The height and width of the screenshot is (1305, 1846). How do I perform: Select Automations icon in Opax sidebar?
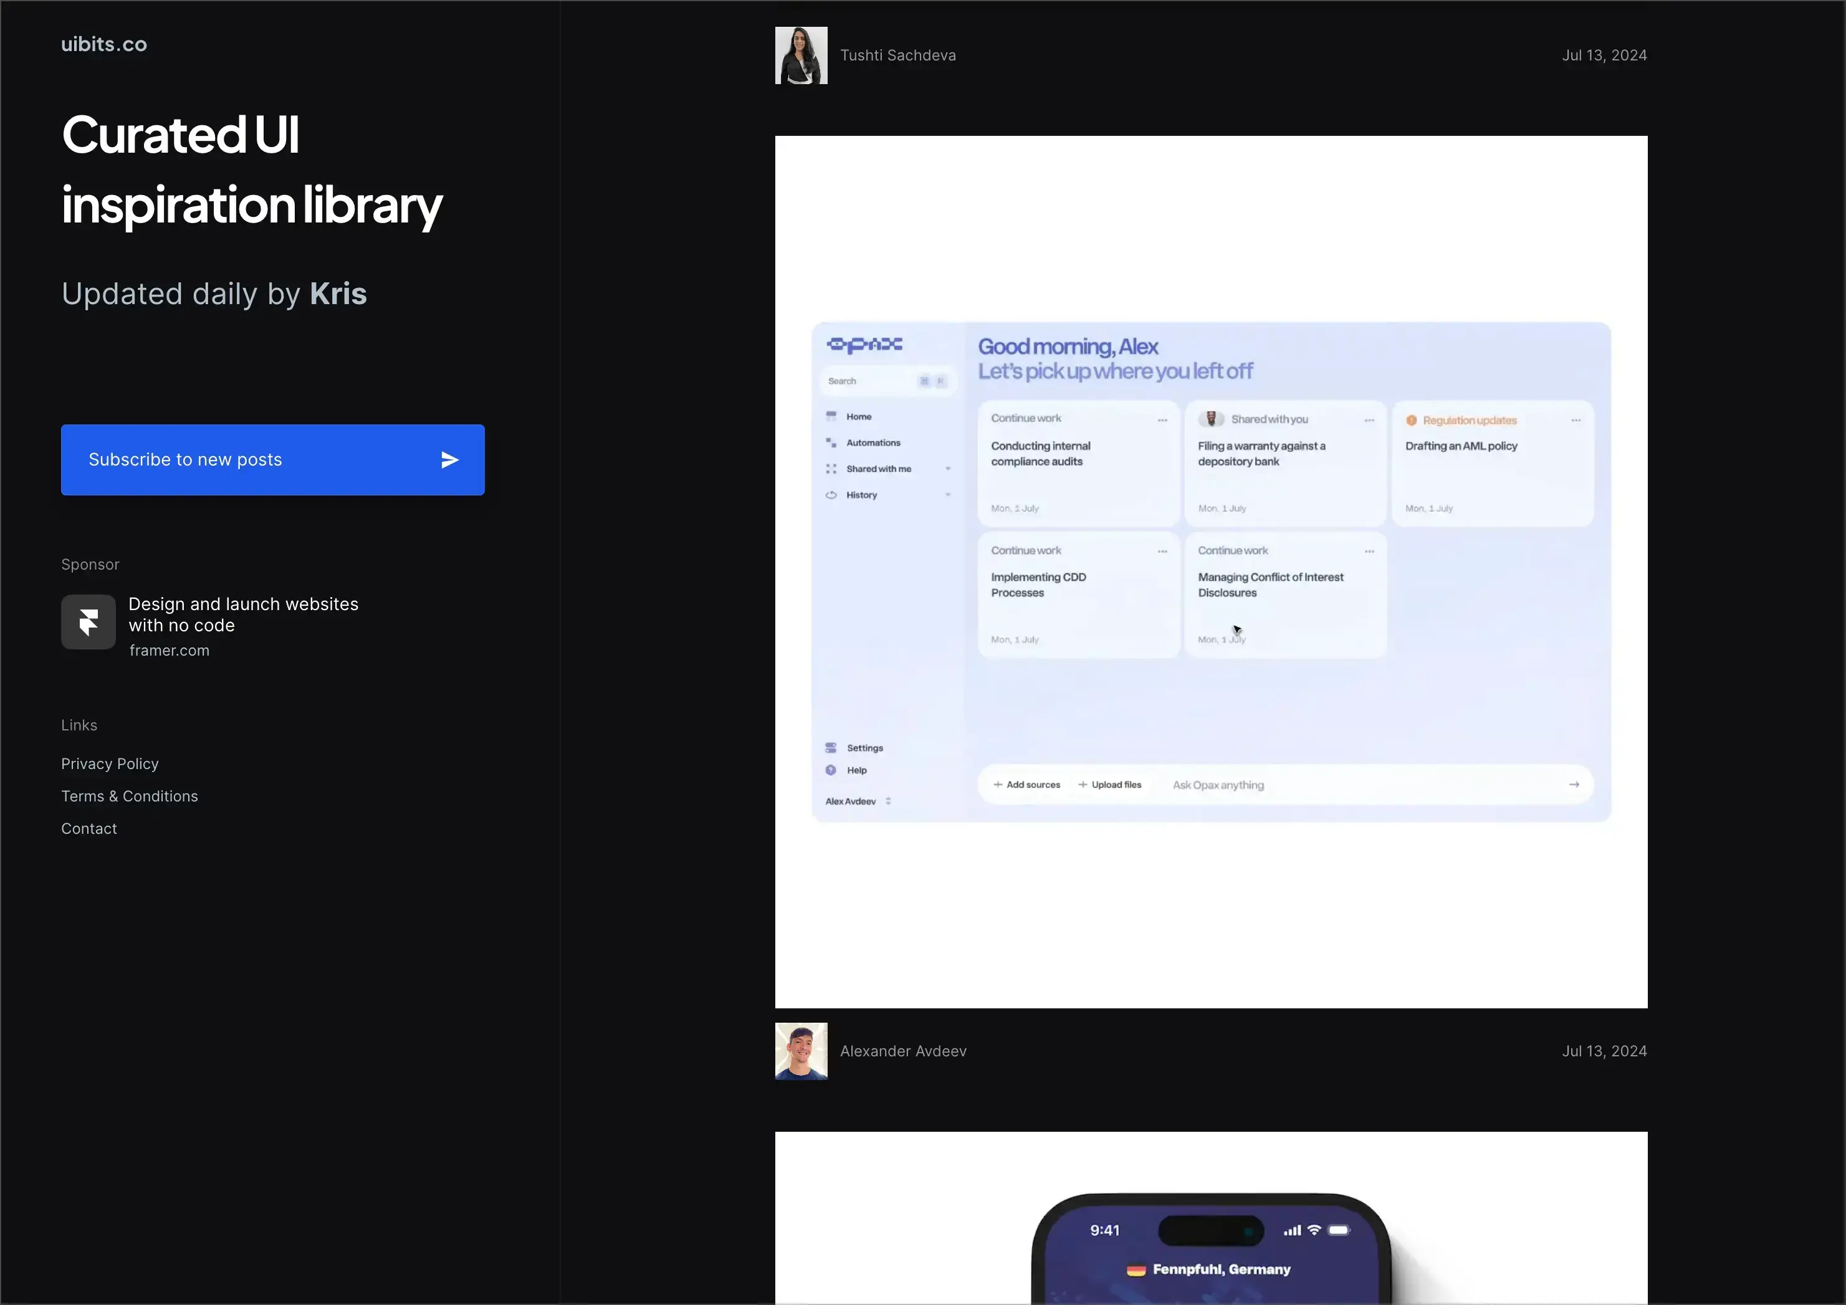pos(831,443)
